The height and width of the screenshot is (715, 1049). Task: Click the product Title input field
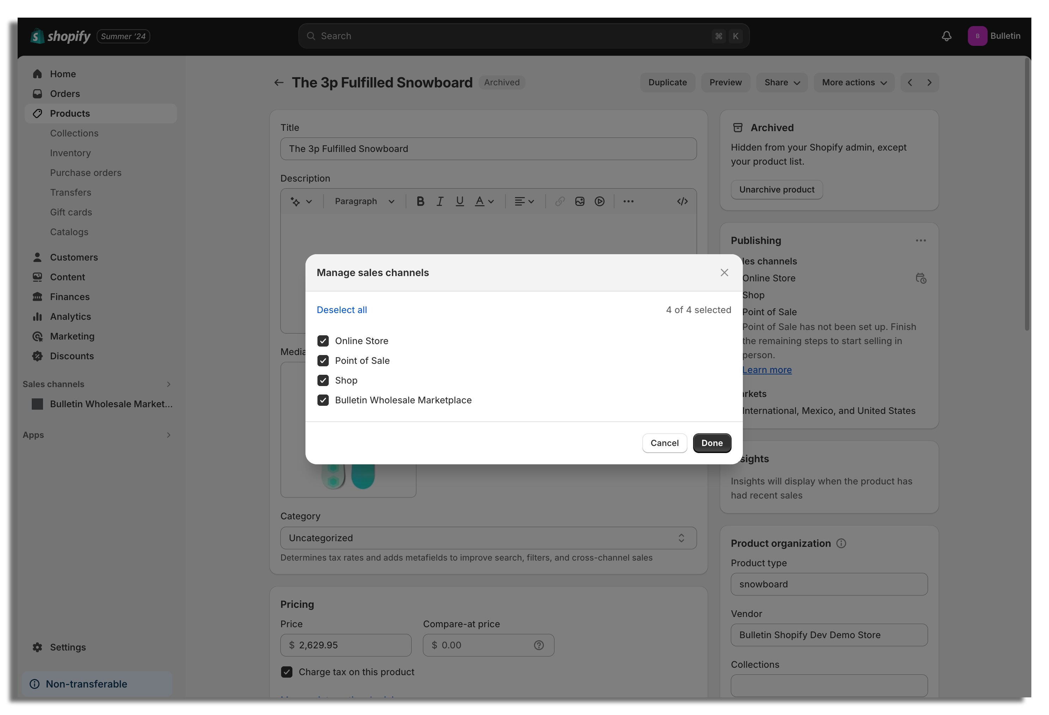(489, 149)
